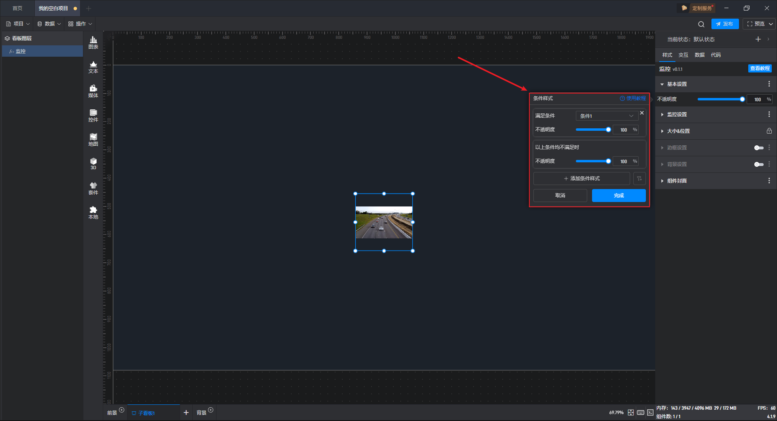Enable the 边框设置 toggle switch

coord(759,148)
